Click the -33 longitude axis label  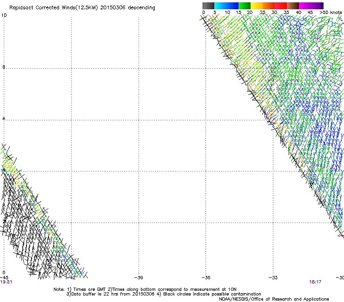tap(273, 277)
